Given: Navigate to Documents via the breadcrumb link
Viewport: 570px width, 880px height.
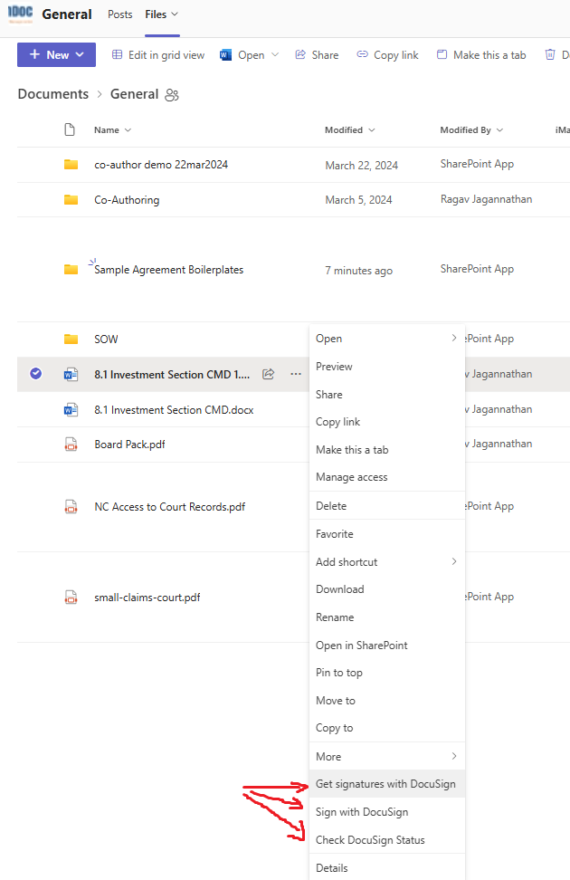Looking at the screenshot, I should point(52,94).
